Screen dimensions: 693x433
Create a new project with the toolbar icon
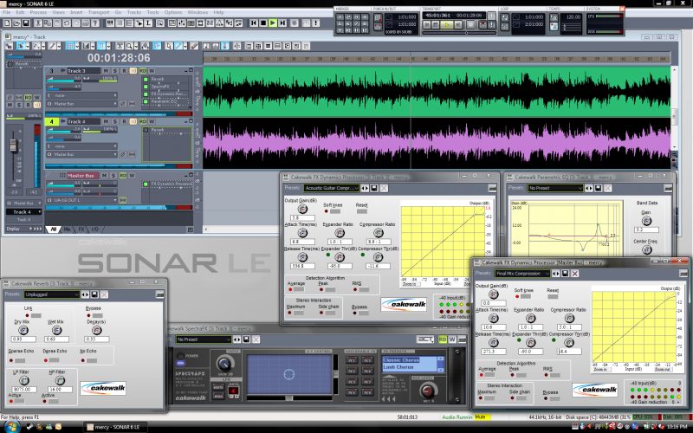[x=7, y=23]
